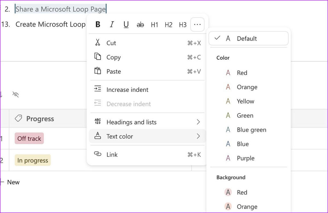Choose Red as the text color
This screenshot has width=328, height=213.
point(242,73)
